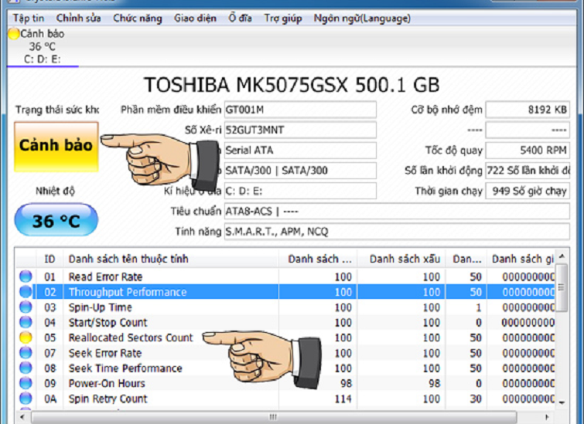Open the Ổ đĩa menu
The image size is (584, 424).
241,19
